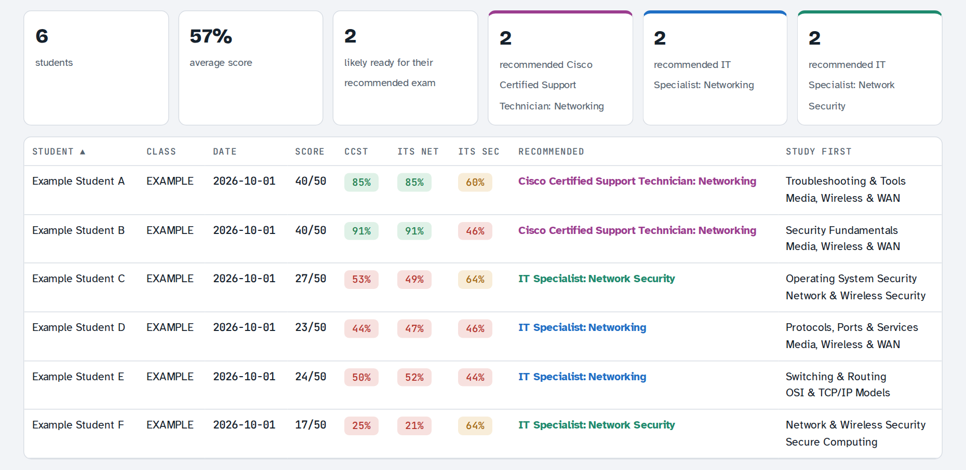Viewport: 966px width, 470px height.
Task: Open Student B's Cisco Certified Support Technician recommendation
Action: coord(637,230)
